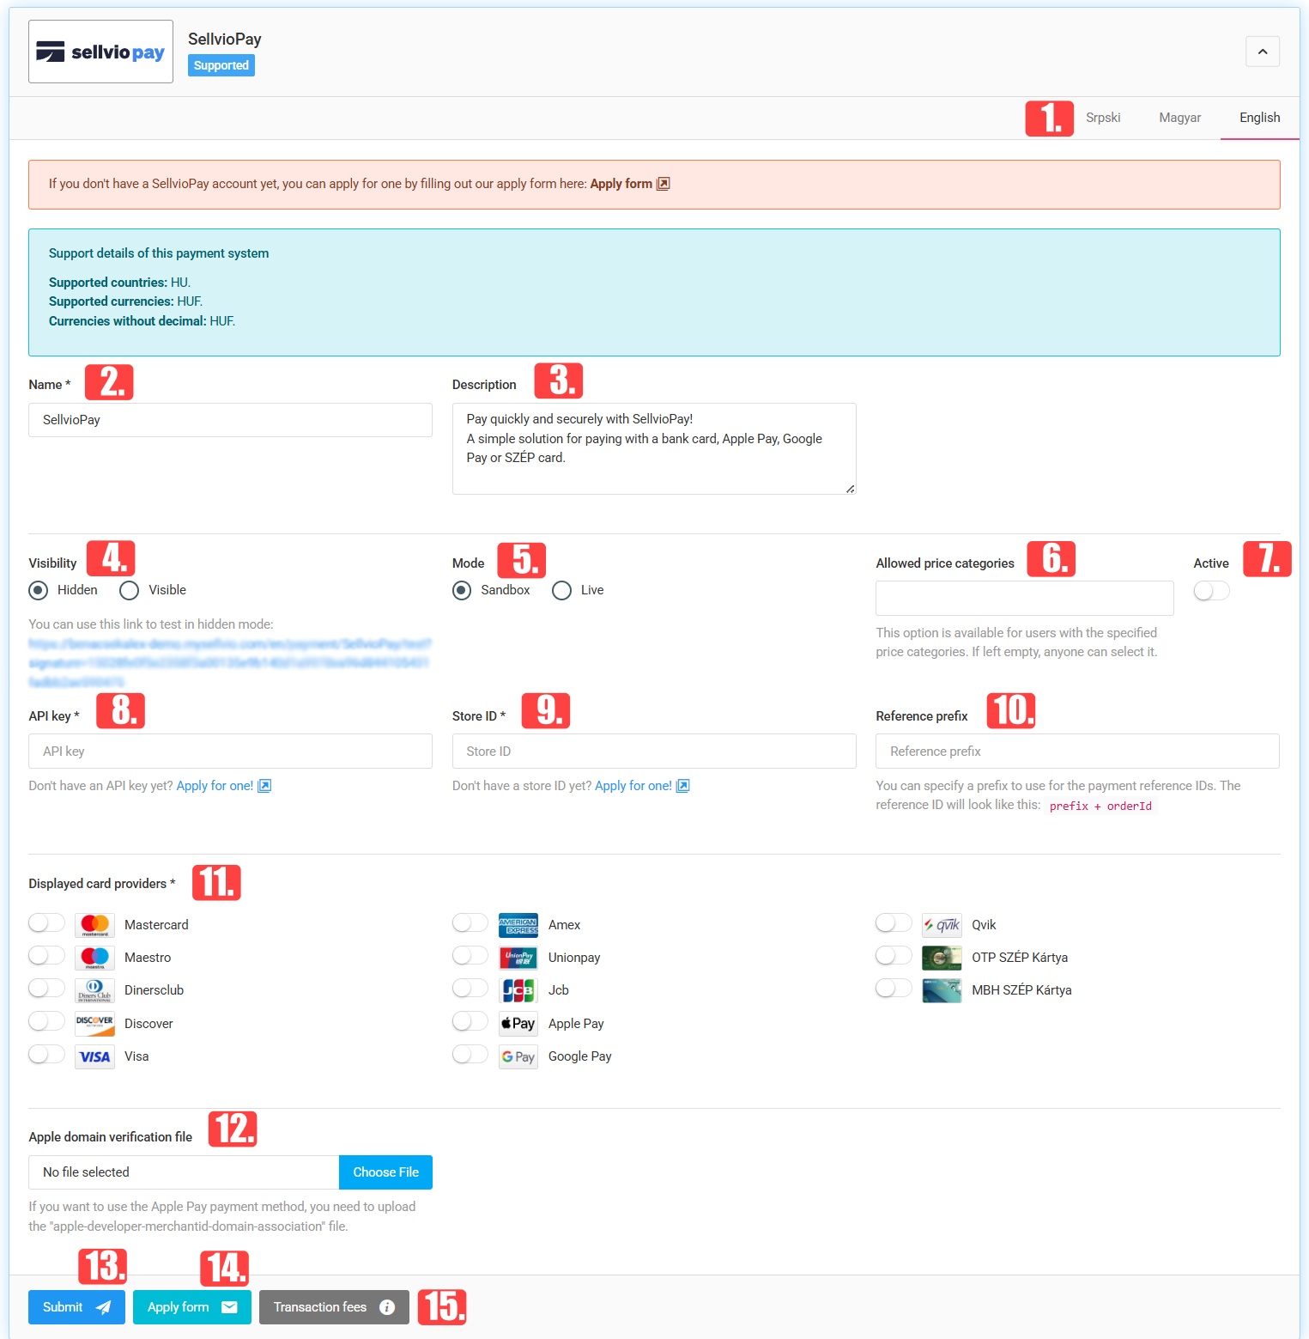Viewport: 1309px width, 1339px height.
Task: Click the info icon on Transaction fees
Action: [x=387, y=1307]
